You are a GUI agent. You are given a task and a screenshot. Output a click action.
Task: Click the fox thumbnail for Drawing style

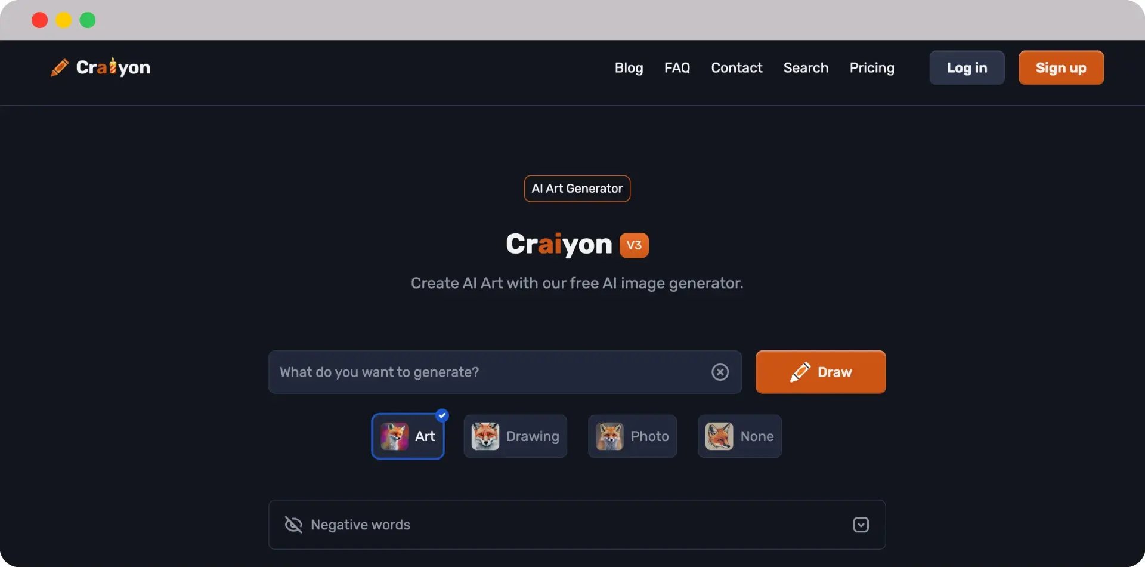pos(485,436)
